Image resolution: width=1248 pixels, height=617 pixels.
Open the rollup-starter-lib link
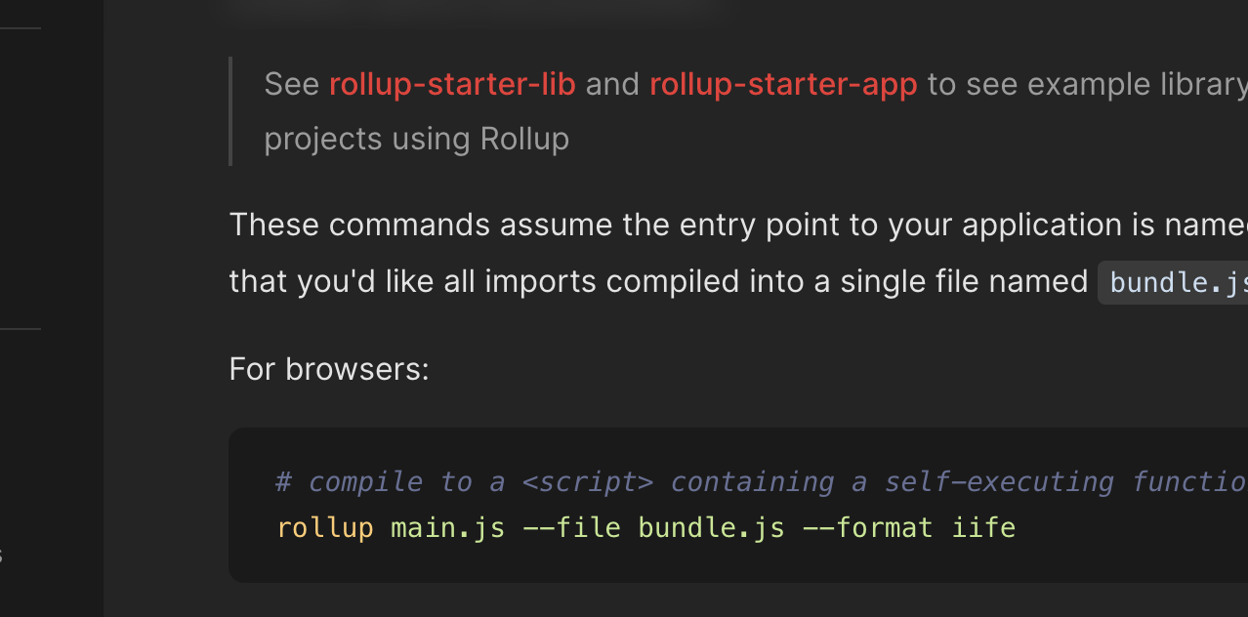452,85
